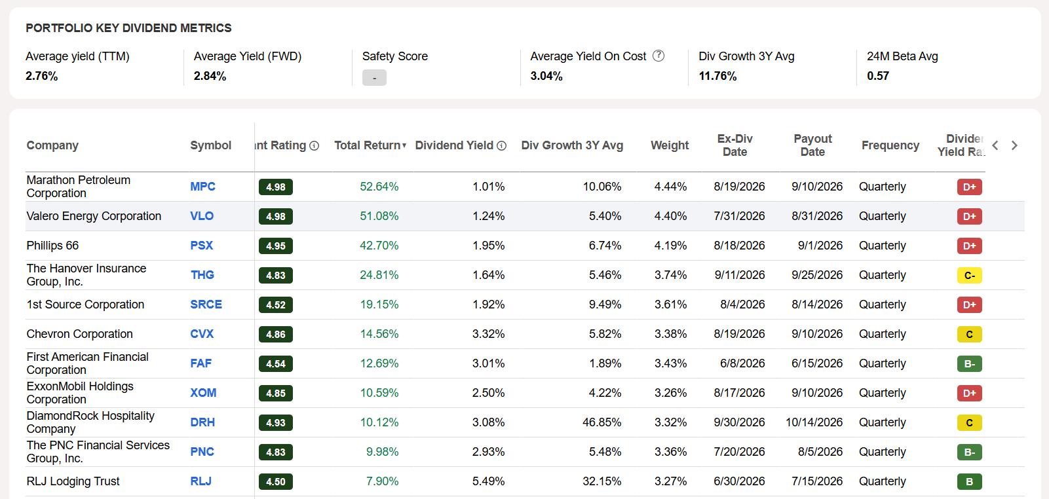Click the 10/14/2026 payout date
This screenshot has width=1049, height=499.
(814, 422)
